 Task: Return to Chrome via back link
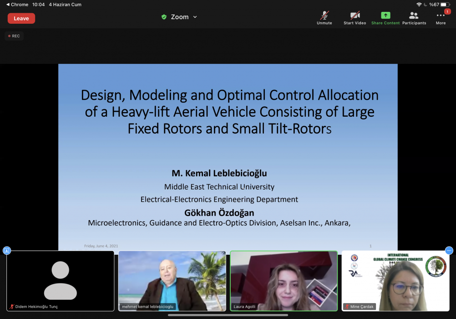pyautogui.click(x=17, y=5)
